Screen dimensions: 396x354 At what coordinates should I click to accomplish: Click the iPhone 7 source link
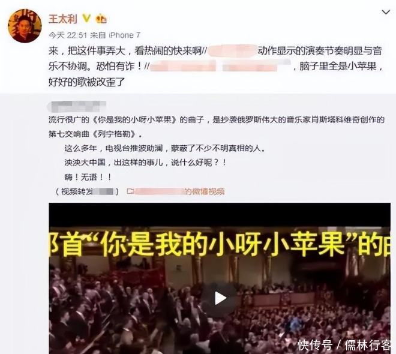pos(124,35)
